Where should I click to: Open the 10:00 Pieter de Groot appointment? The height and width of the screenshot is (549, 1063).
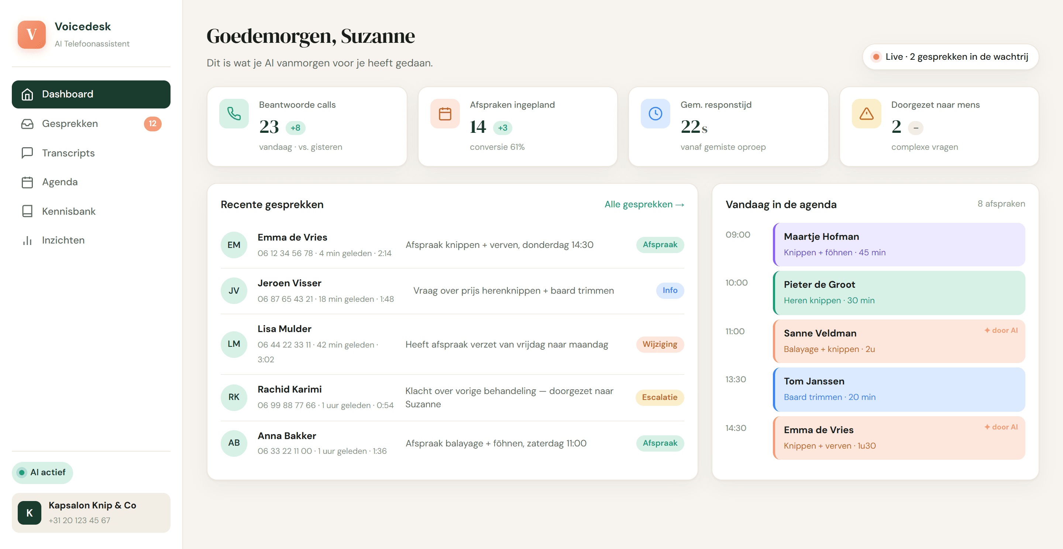(899, 293)
